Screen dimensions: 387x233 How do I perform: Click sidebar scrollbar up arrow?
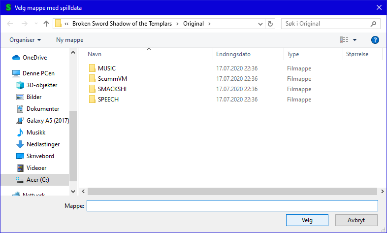[x=73, y=52]
